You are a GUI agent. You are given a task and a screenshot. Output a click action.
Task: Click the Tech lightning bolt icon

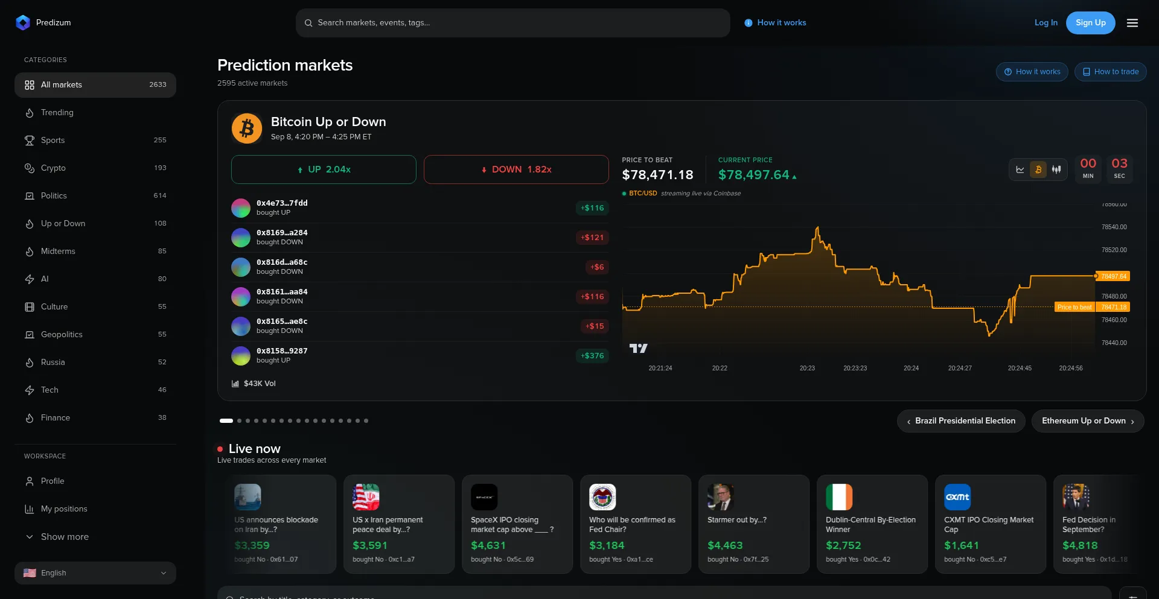click(30, 390)
